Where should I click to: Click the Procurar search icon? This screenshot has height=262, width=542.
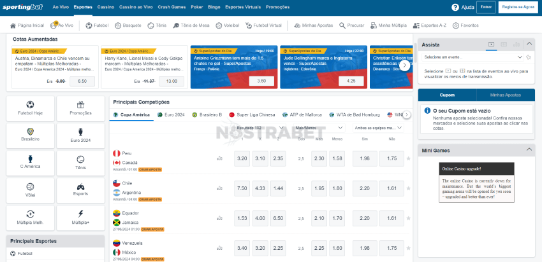click(342, 25)
